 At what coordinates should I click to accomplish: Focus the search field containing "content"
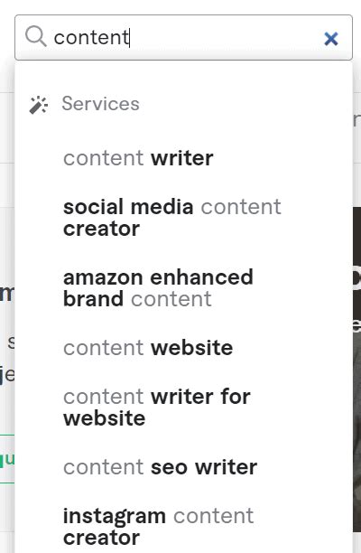[x=183, y=37]
